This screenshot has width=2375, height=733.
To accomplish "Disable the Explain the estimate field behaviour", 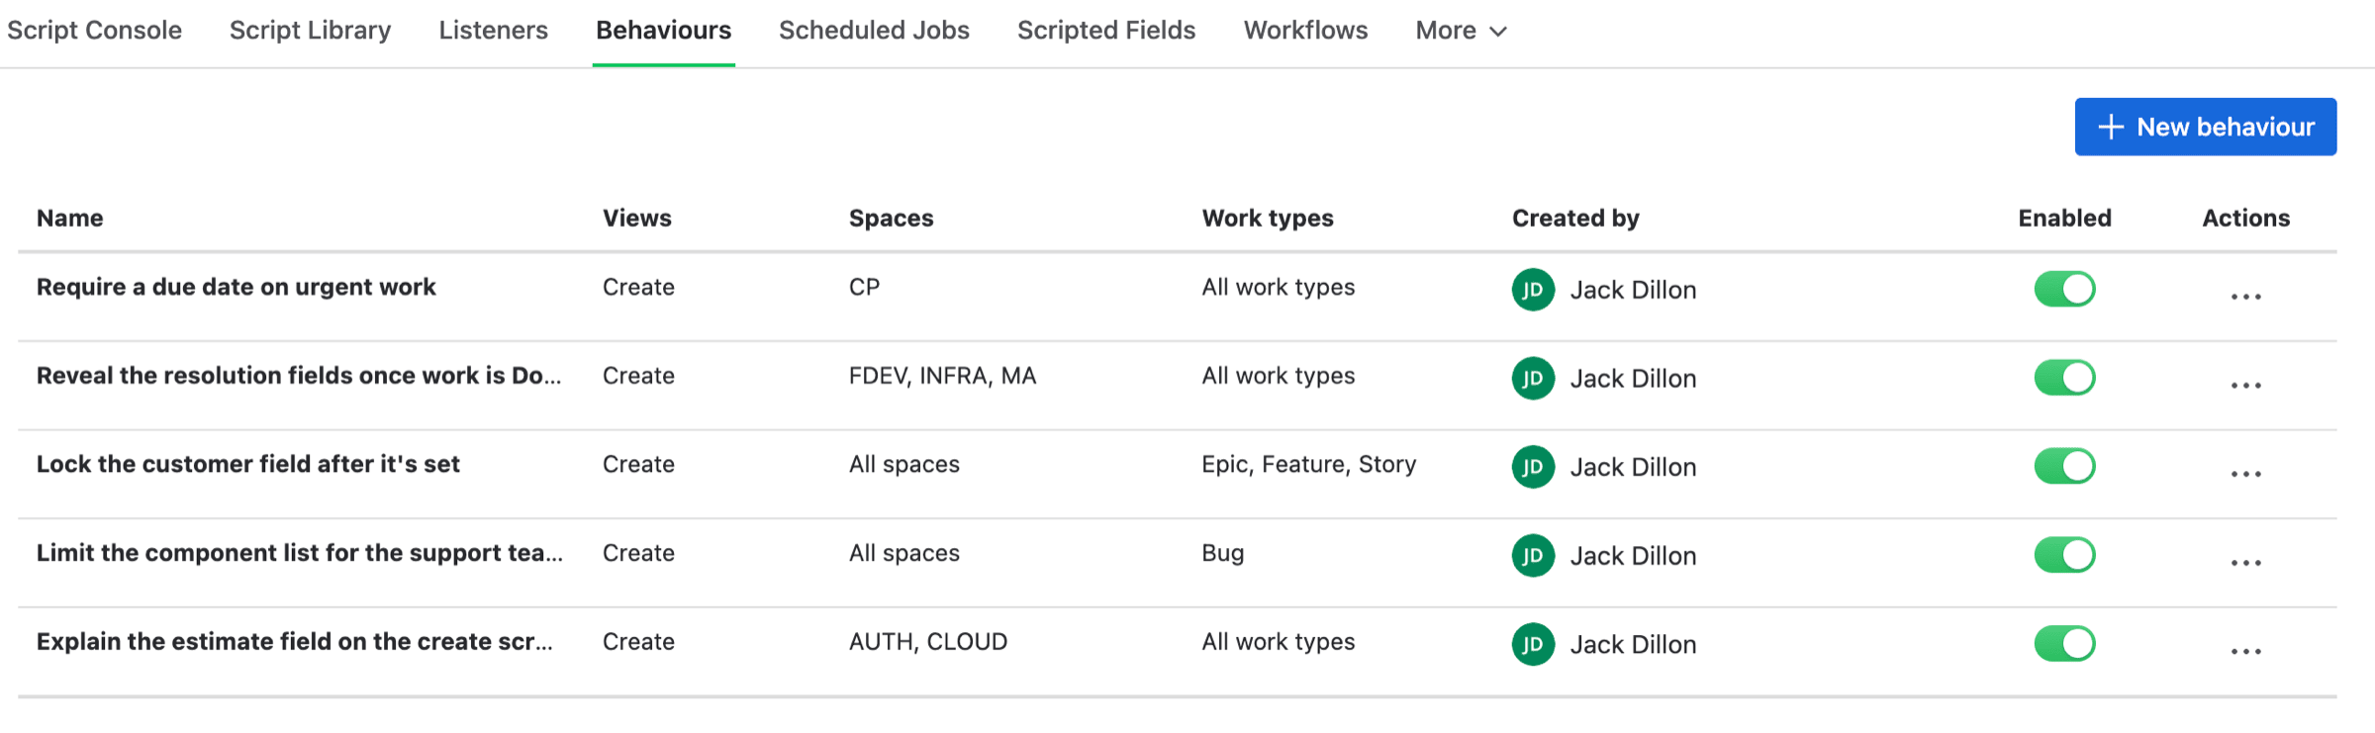I will coord(2064,644).
